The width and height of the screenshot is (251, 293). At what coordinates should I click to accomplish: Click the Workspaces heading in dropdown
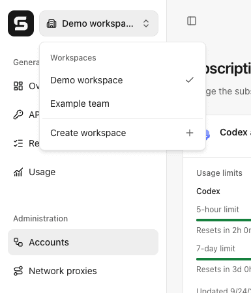pyautogui.click(x=73, y=58)
